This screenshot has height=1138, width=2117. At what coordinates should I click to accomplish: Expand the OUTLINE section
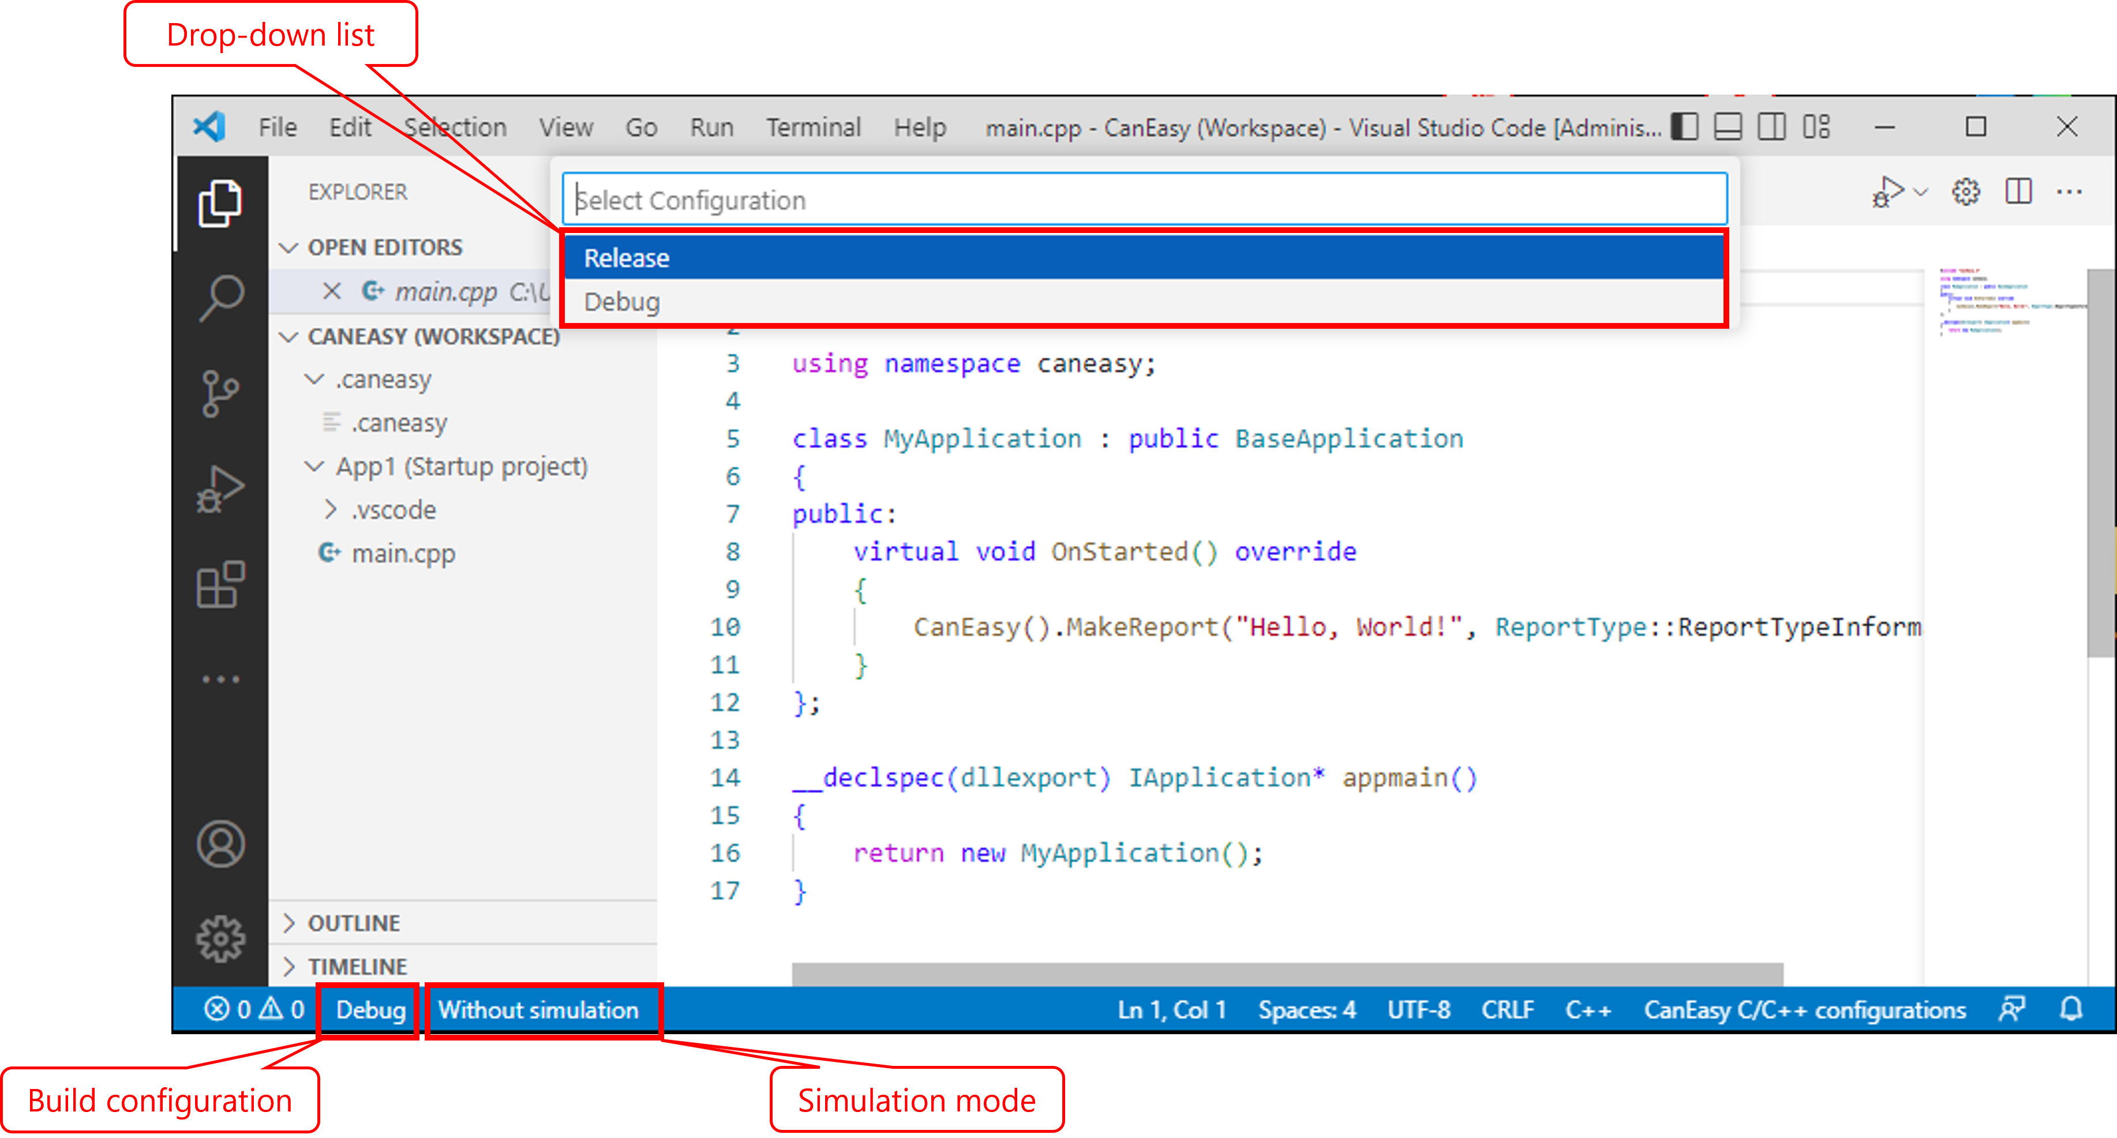[x=288, y=923]
